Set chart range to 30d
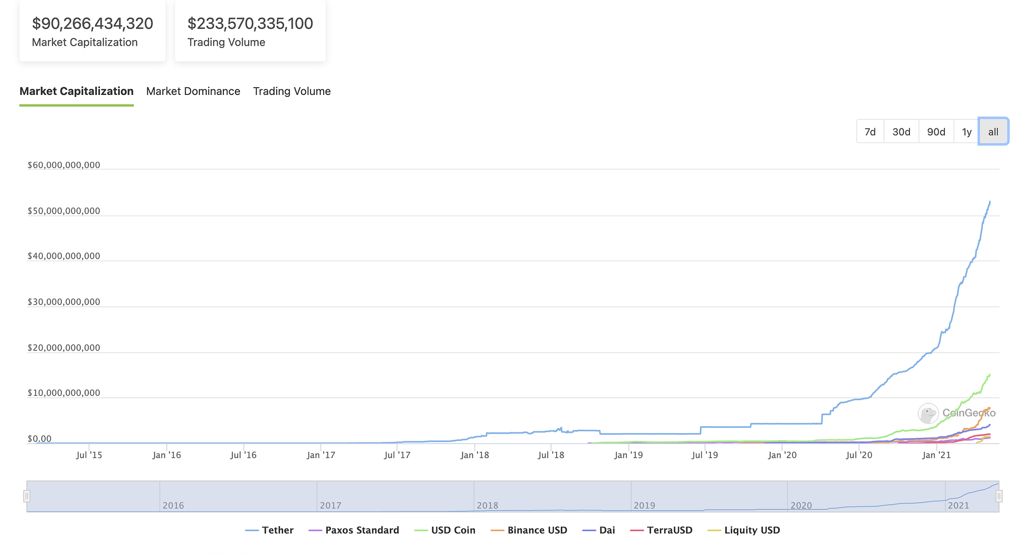Viewport: 1015px width, 553px height. coord(901,132)
